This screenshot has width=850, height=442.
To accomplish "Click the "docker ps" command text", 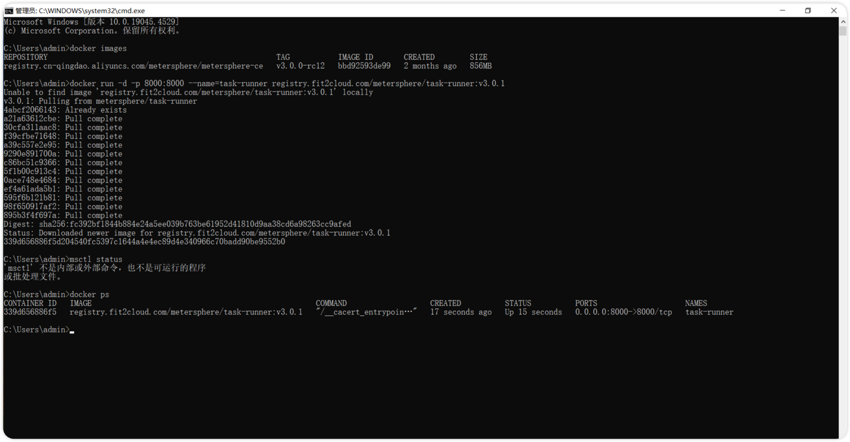I will coord(89,295).
